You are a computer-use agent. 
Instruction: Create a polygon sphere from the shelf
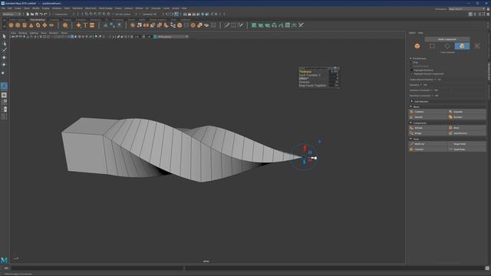[11, 25]
